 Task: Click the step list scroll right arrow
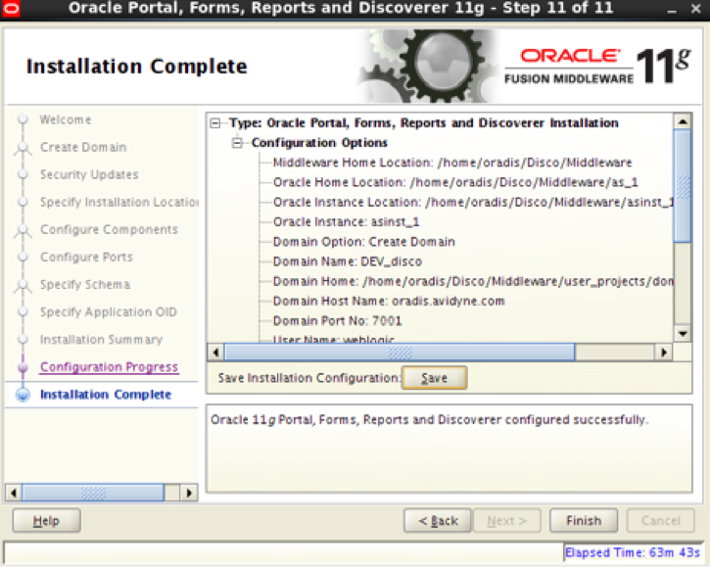[189, 493]
